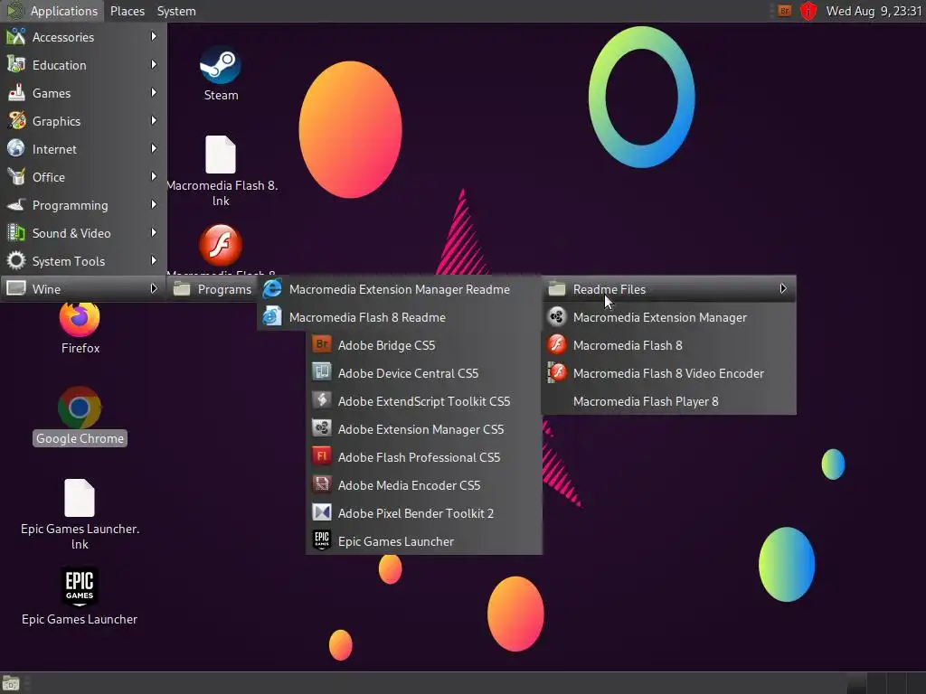Viewport: 926px width, 694px height.
Task: Click the Graphics category icon
Action: tap(16, 120)
